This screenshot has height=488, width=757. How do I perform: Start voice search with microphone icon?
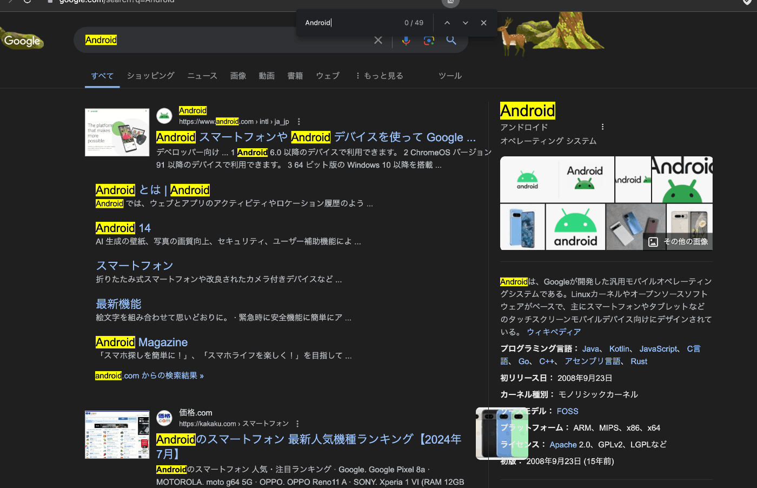click(x=406, y=40)
